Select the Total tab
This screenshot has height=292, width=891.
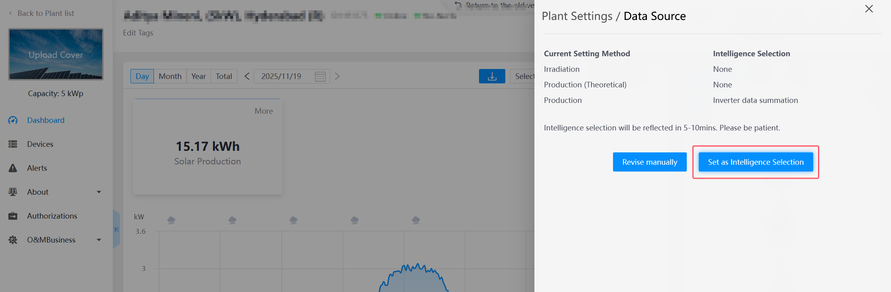coord(224,76)
